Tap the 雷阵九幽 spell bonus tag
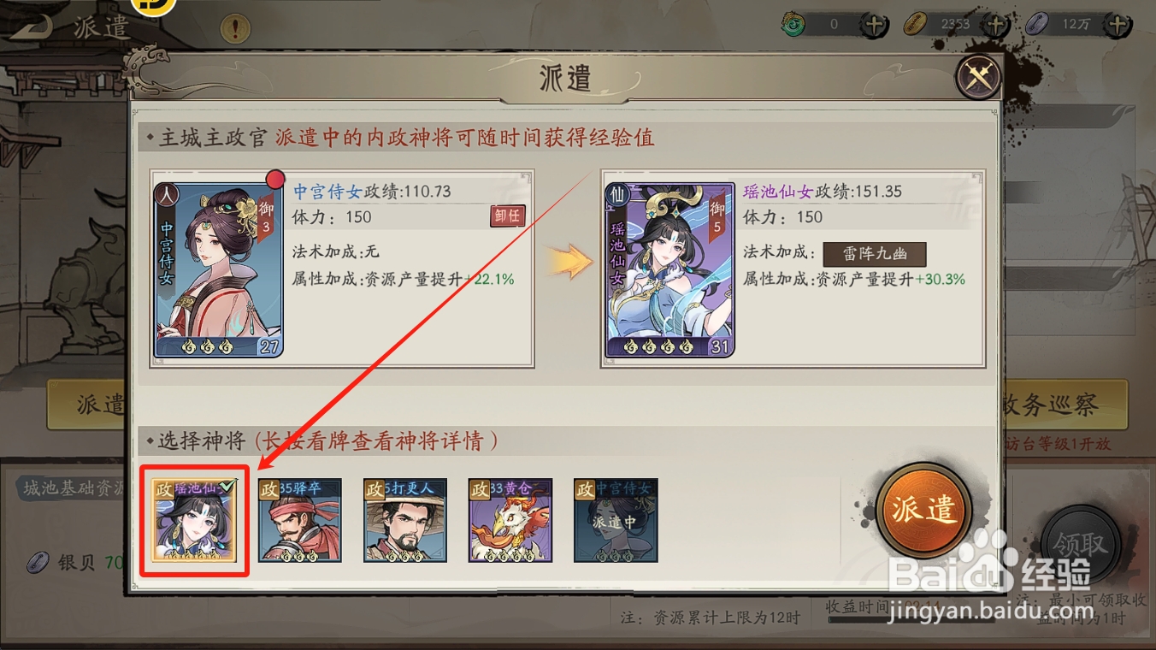The image size is (1156, 650). [x=875, y=254]
